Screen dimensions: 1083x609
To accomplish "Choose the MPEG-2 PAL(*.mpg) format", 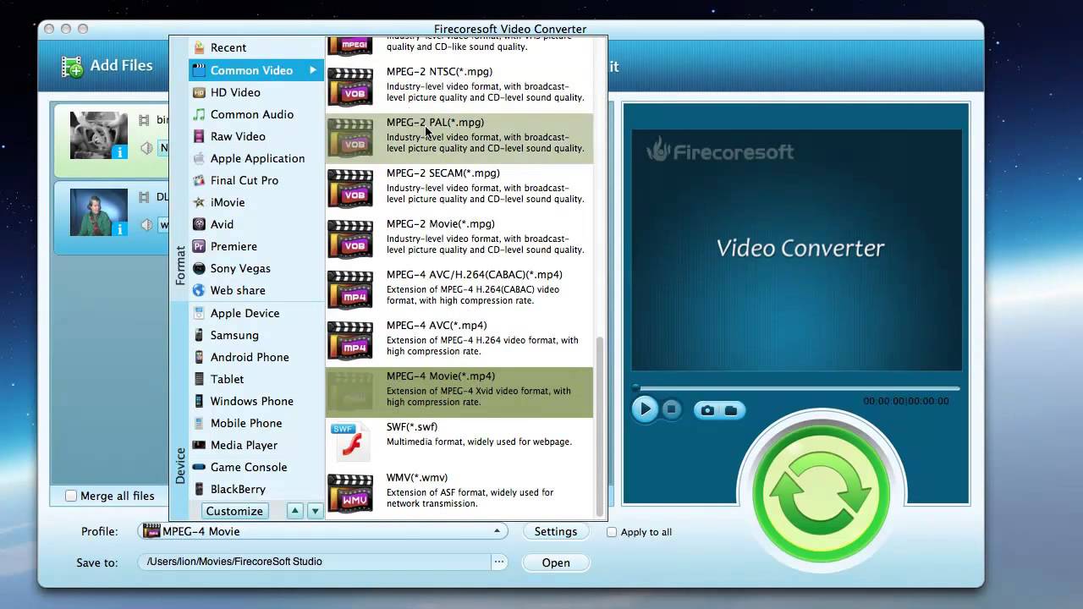I will point(459,138).
